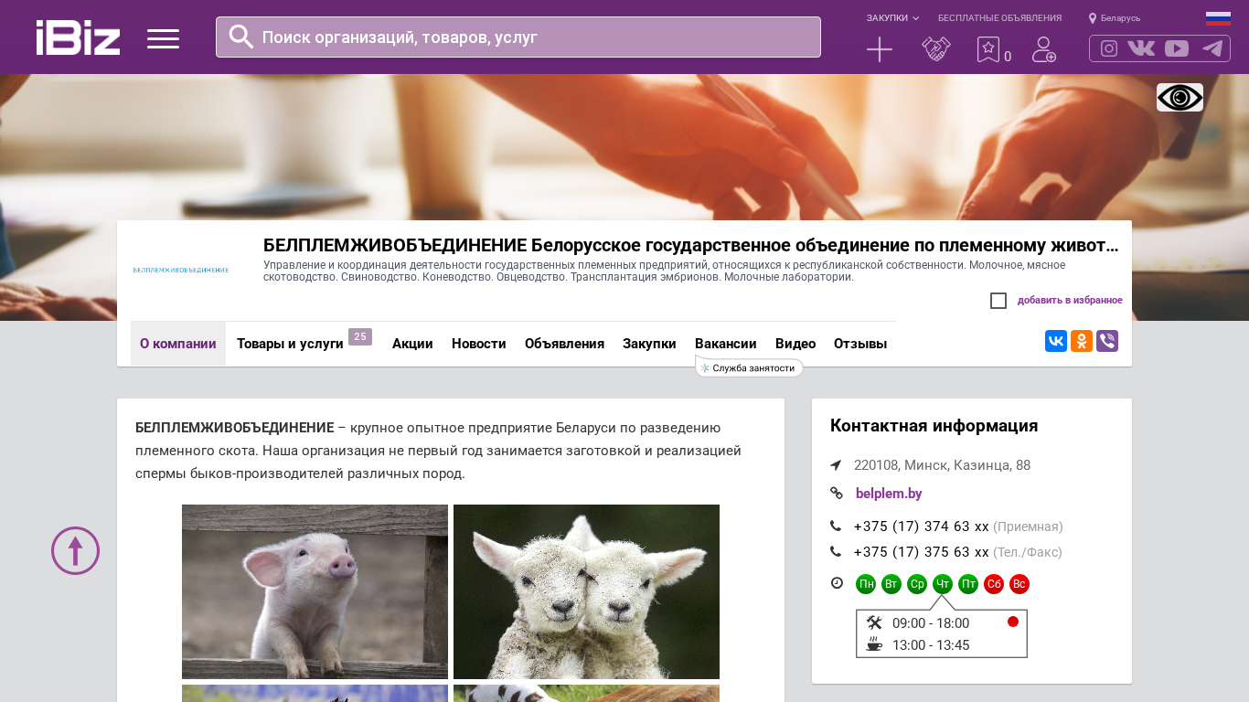Viewport: 1249px width, 702px height.
Task: Click the phone icon beside Приемная number
Action: coord(836,526)
